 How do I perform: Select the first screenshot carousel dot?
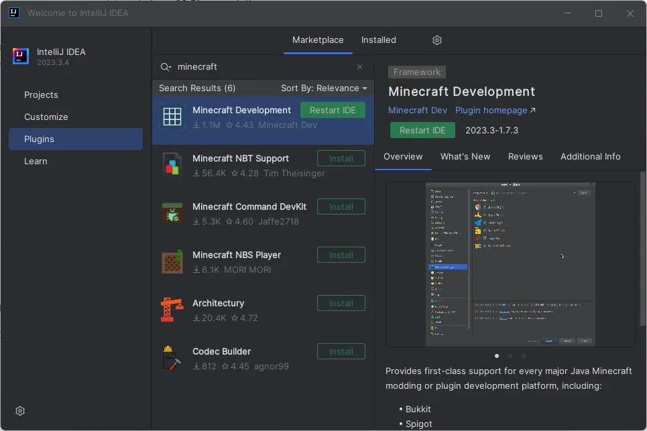[497, 356]
